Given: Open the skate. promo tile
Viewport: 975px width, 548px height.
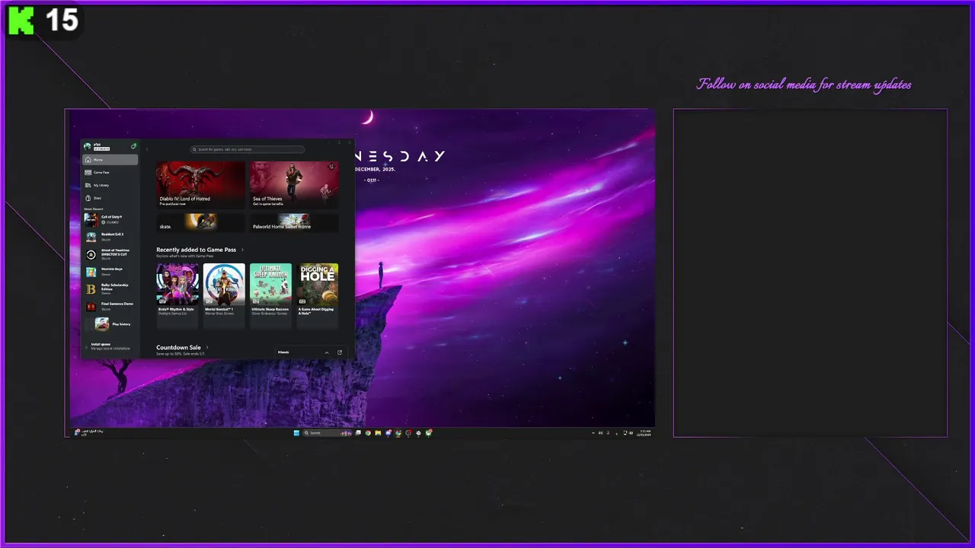Looking at the screenshot, I should (201, 222).
